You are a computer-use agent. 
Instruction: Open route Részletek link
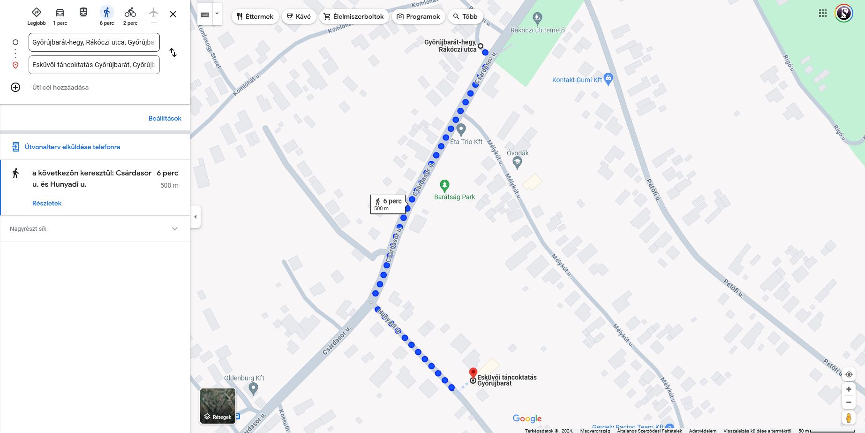(x=47, y=203)
